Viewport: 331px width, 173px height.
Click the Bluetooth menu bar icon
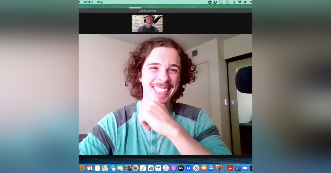[234, 2]
